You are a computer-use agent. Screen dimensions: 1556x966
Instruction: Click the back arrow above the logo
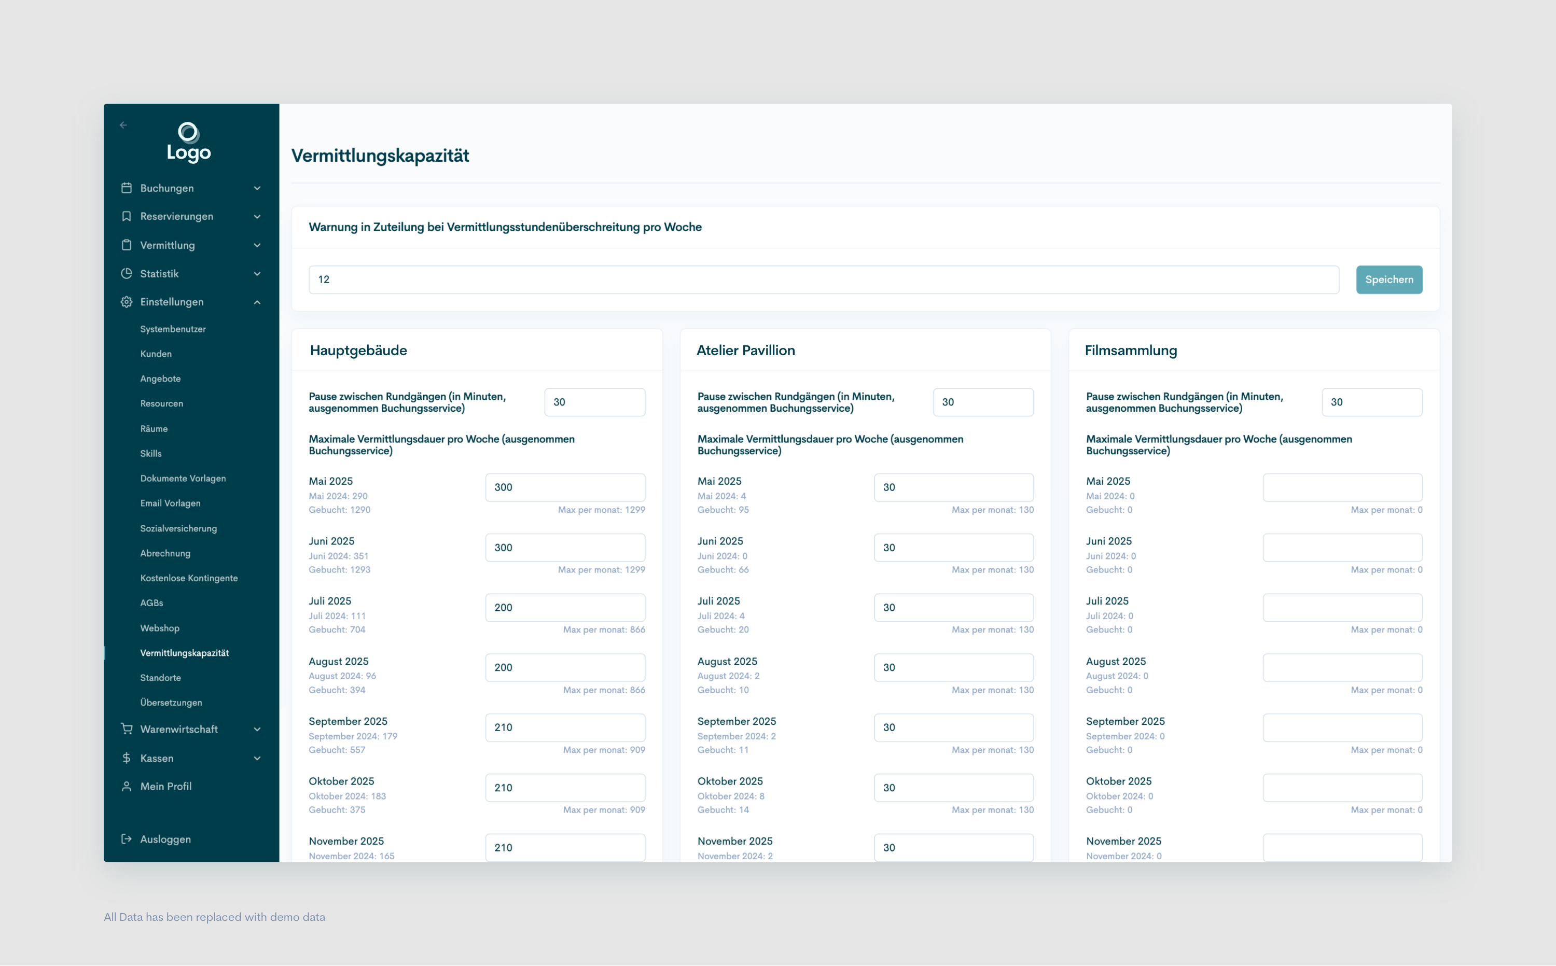tap(123, 125)
